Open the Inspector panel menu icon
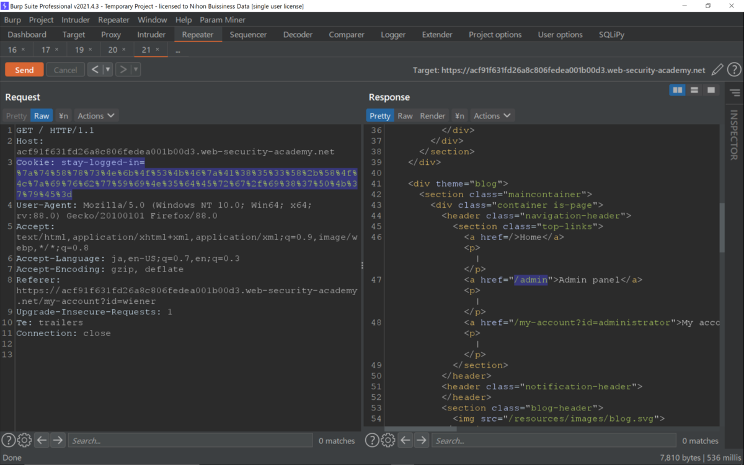 pos(735,93)
